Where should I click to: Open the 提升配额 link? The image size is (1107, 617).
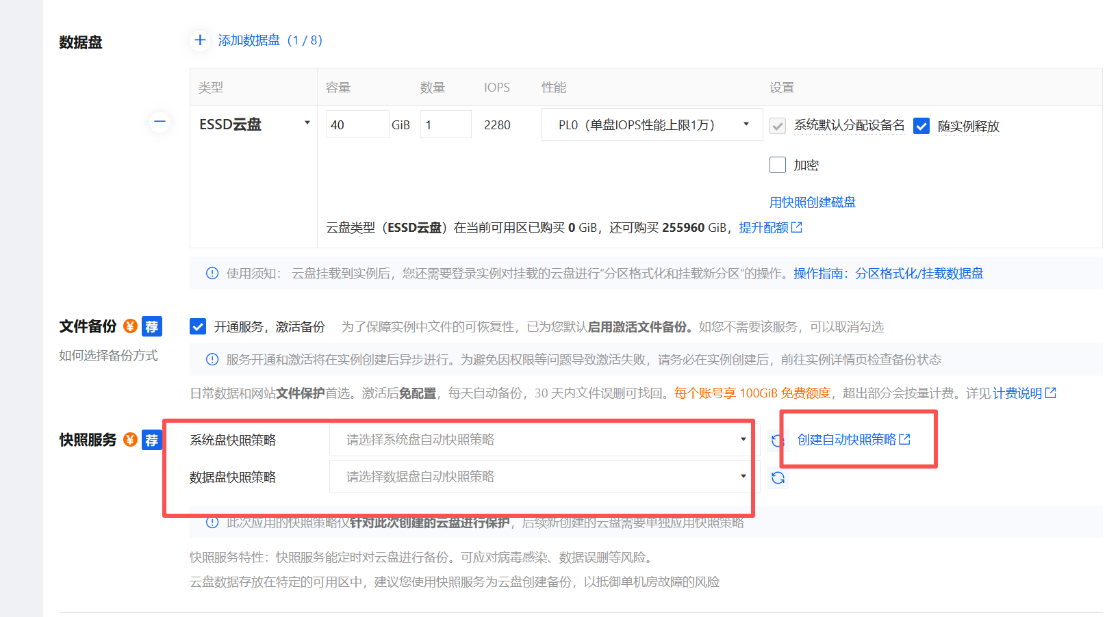[770, 227]
